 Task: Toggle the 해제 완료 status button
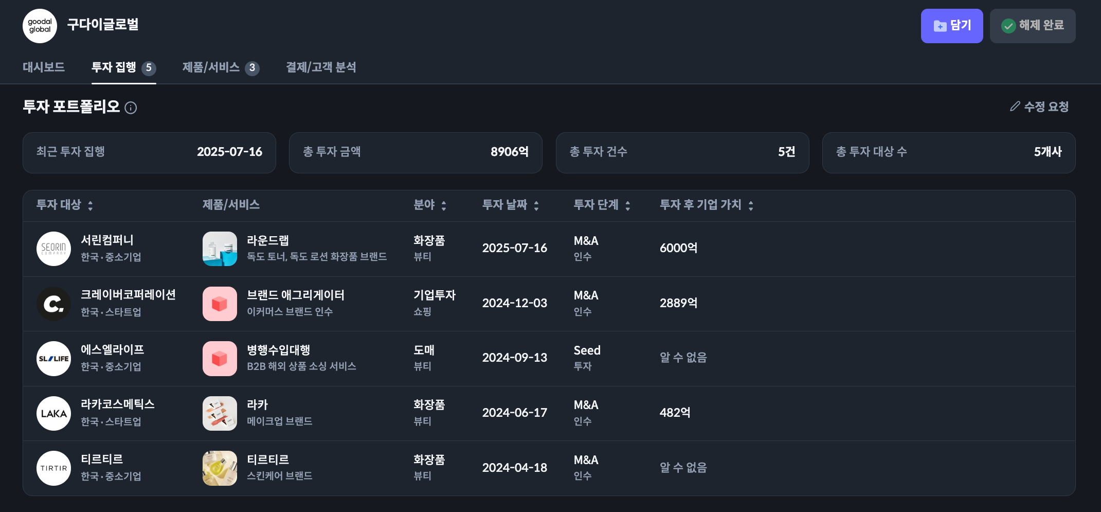point(1032,26)
